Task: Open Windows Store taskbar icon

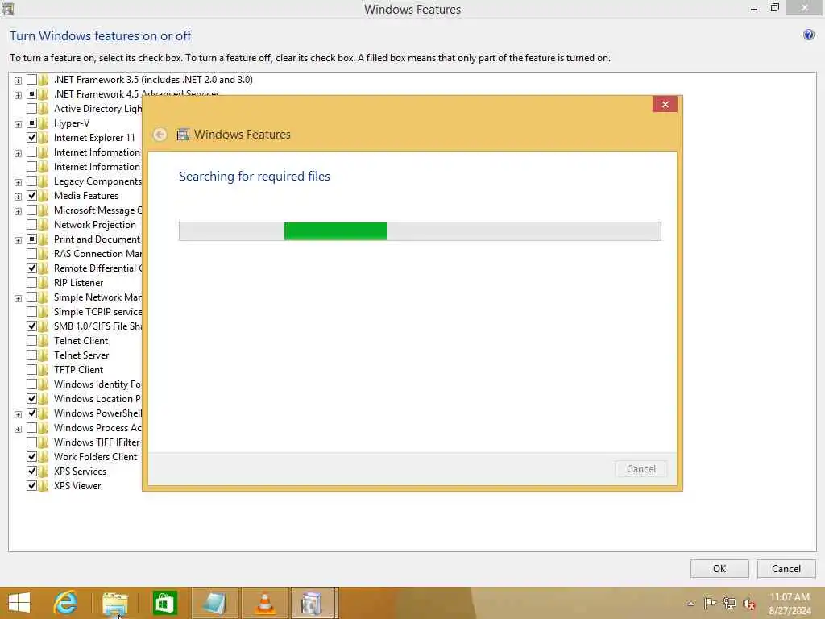Action: (x=164, y=603)
